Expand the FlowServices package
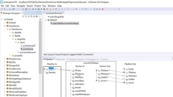The height and width of the screenshot is (97, 173). point(5,59)
